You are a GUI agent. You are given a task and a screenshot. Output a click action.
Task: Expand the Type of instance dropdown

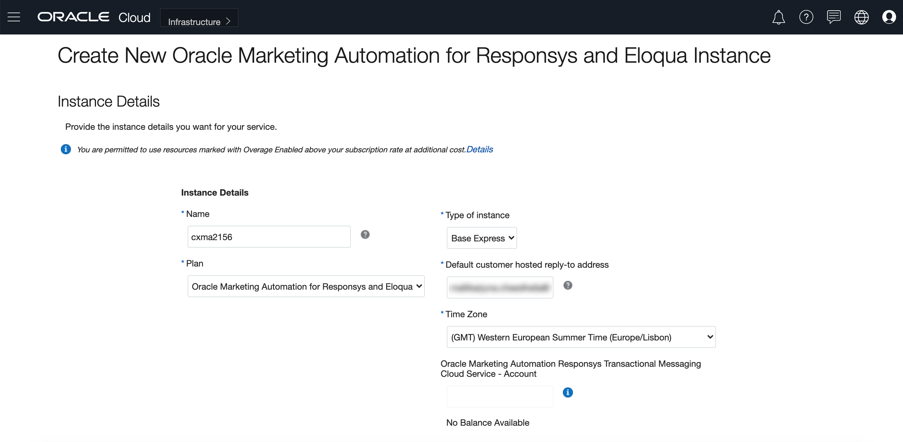pos(481,238)
